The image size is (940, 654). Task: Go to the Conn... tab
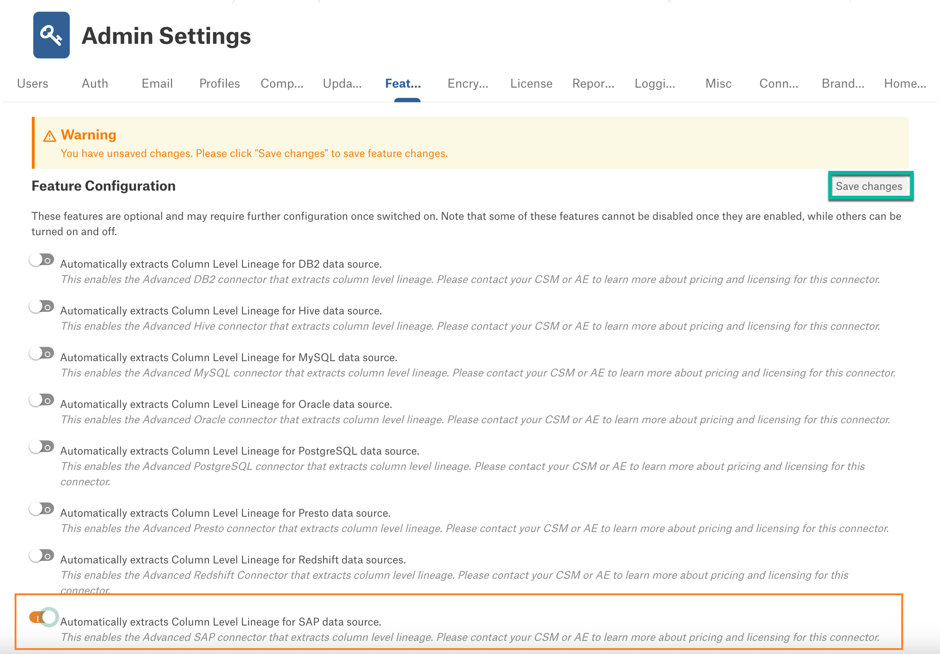coord(779,84)
